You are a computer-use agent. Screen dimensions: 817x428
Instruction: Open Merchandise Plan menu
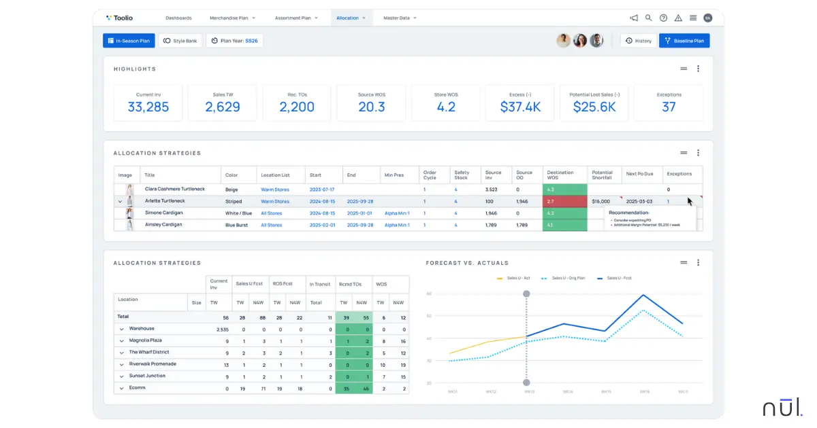pyautogui.click(x=233, y=18)
